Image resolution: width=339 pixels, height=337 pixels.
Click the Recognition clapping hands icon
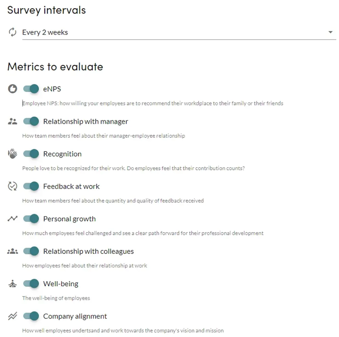13,154
